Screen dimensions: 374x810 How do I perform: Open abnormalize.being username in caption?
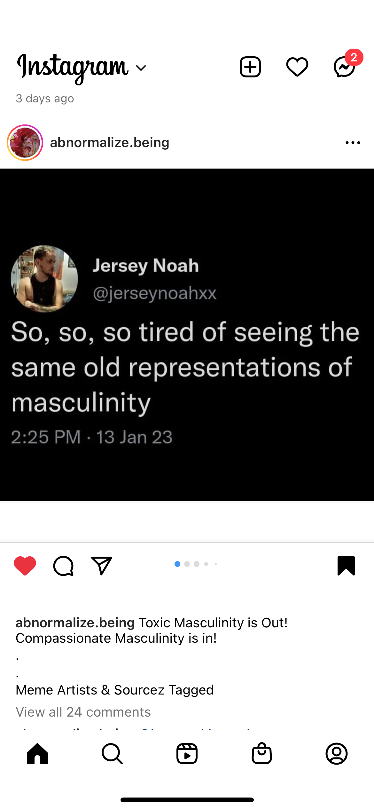75,623
